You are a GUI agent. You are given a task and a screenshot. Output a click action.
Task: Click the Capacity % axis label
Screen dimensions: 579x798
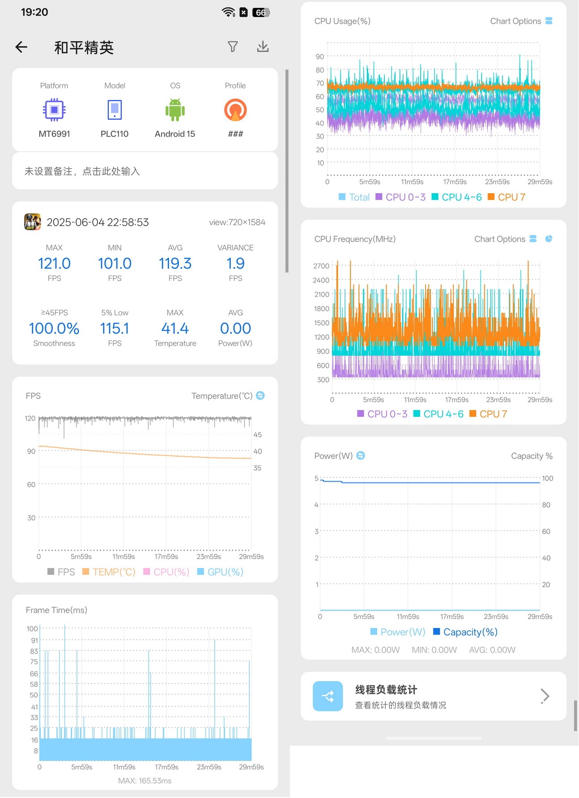click(532, 456)
